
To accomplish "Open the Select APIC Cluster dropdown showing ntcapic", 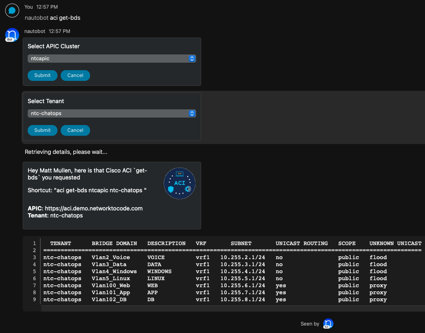I will 112,59.
